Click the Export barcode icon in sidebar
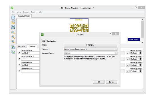 click(13, 47)
